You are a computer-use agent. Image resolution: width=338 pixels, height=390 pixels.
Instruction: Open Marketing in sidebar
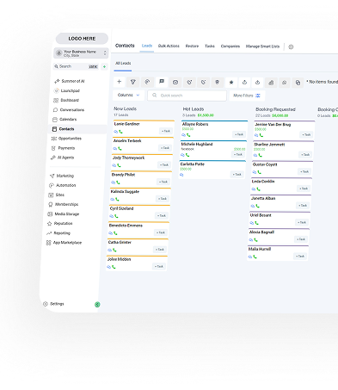[x=62, y=176]
